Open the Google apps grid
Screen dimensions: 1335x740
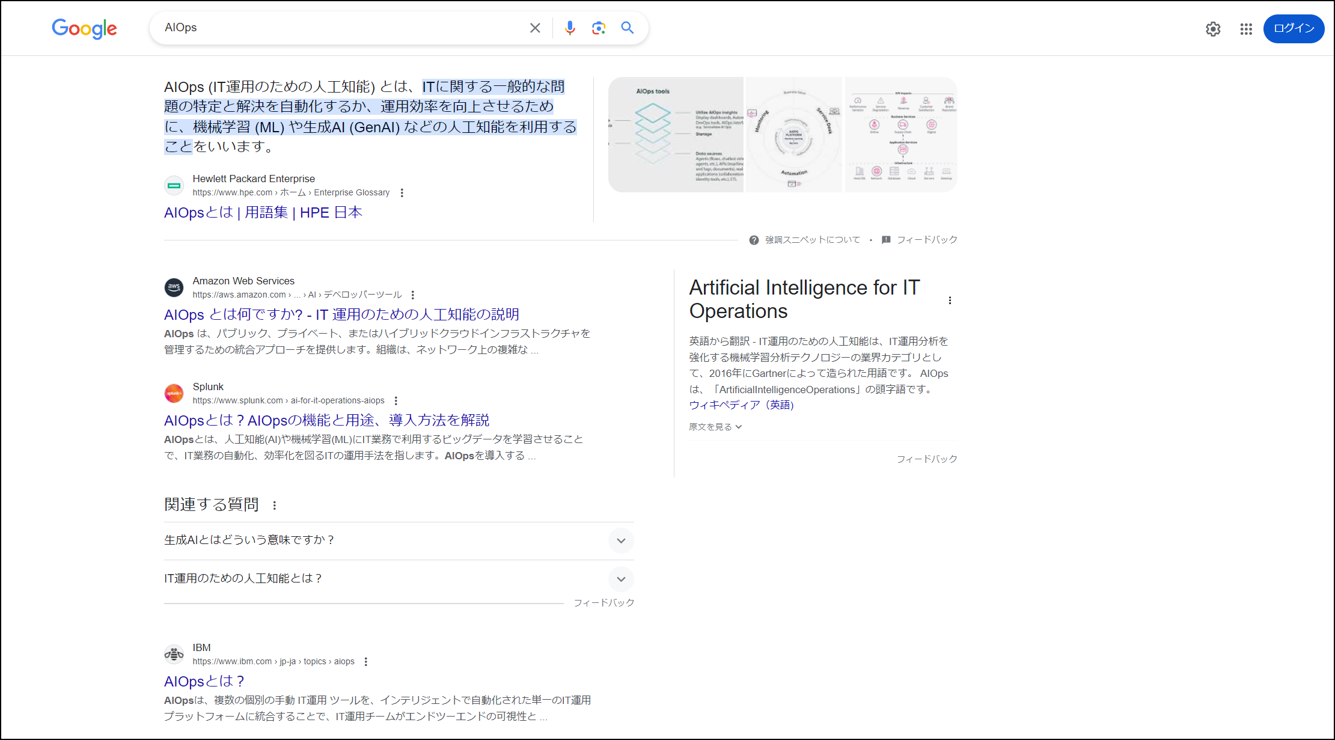click(1245, 29)
